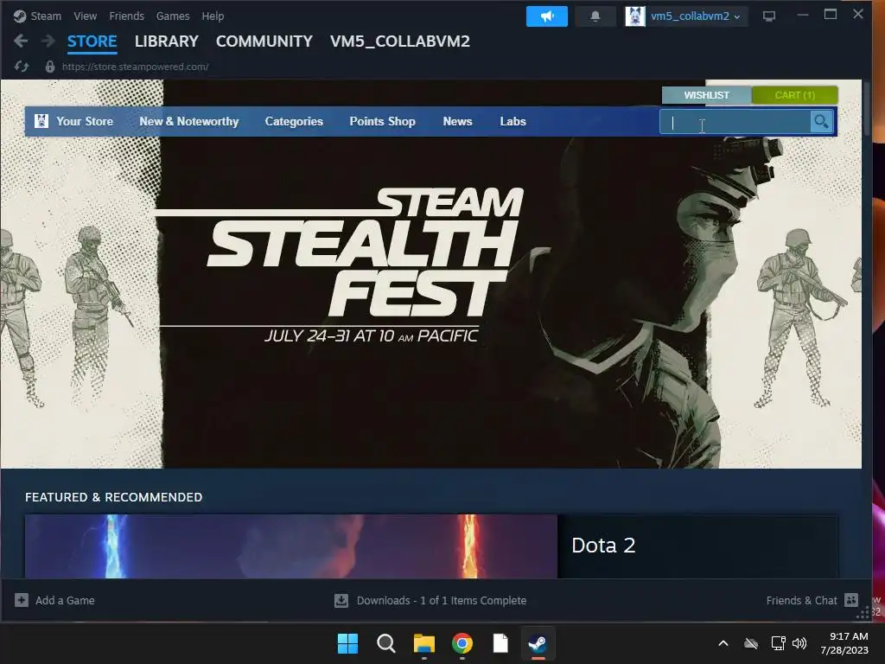885x664 pixels.
Task: Open the Steam Stealth Fest banner
Action: point(431,274)
